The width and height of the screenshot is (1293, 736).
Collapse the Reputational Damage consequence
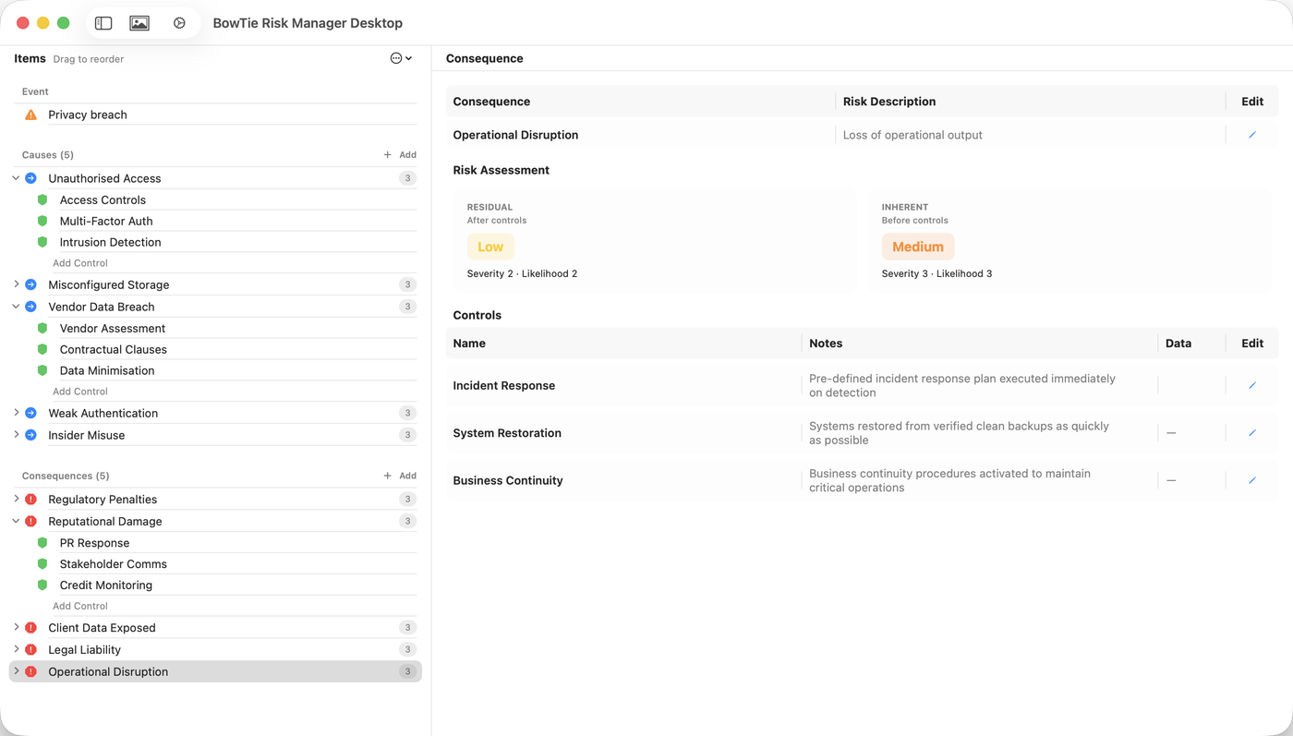17,521
